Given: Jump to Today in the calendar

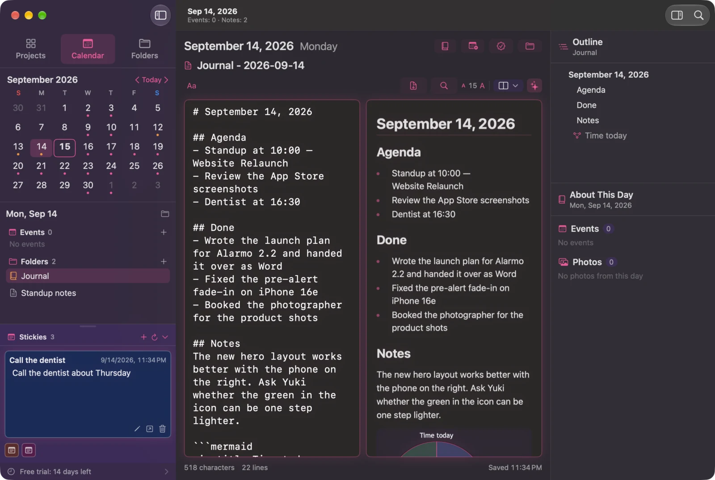Looking at the screenshot, I should 151,80.
